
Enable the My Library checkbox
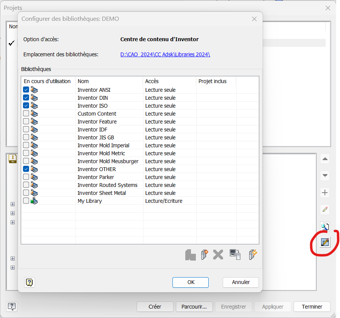(x=26, y=201)
